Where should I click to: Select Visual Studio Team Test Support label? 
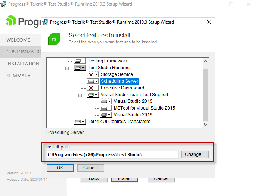click(x=134, y=95)
